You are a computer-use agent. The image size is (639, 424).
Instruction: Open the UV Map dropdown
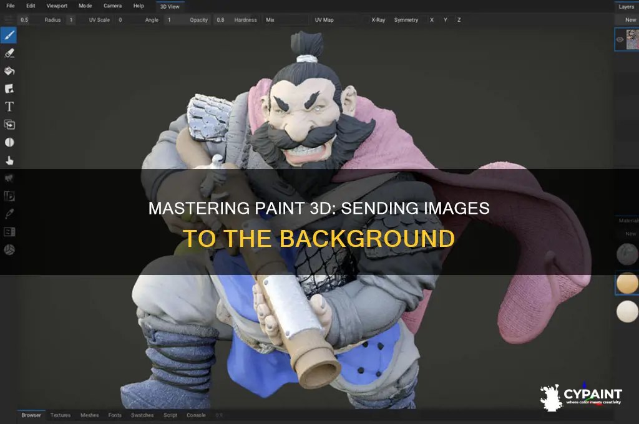tap(336, 20)
